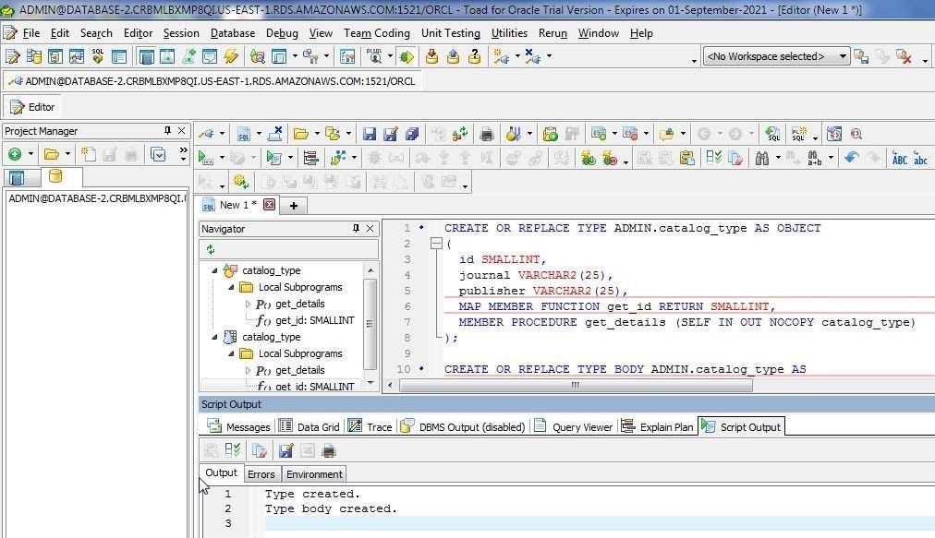
Task: Click the Print icon in editor toolbar
Action: (x=487, y=134)
